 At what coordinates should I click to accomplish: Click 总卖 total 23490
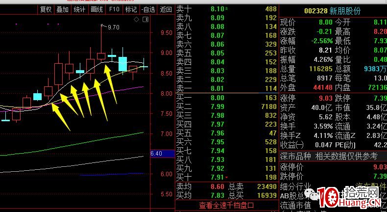(267, 186)
